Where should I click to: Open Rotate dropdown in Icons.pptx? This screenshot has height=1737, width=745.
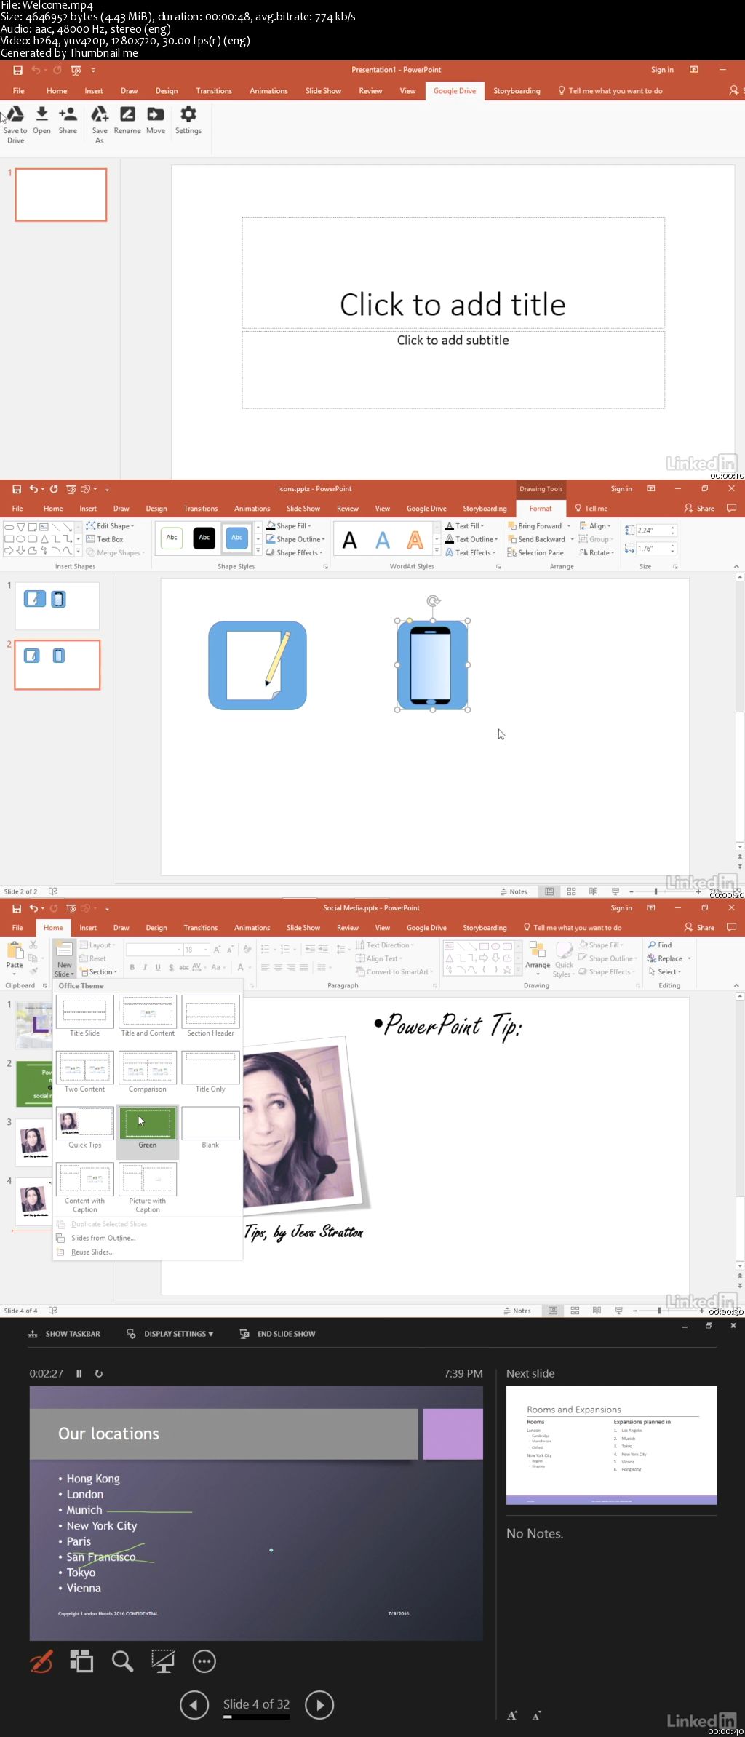tap(597, 553)
